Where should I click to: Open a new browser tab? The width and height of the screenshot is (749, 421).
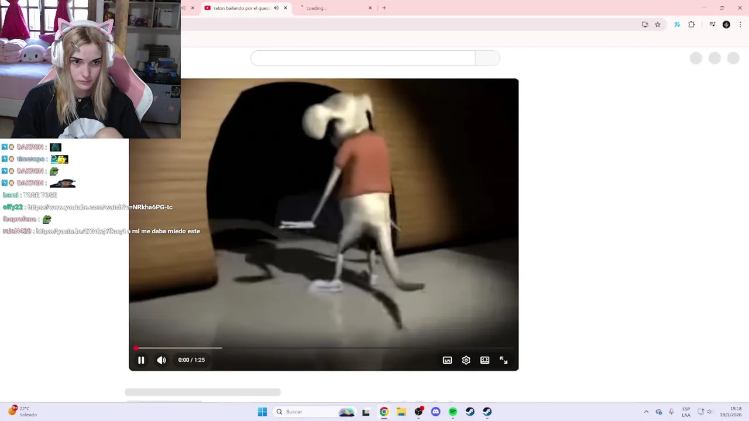coord(384,8)
